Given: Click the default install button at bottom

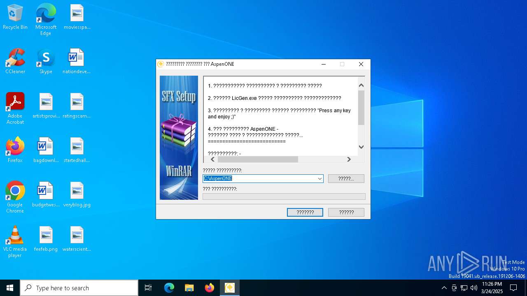Looking at the screenshot, I should click(x=305, y=212).
